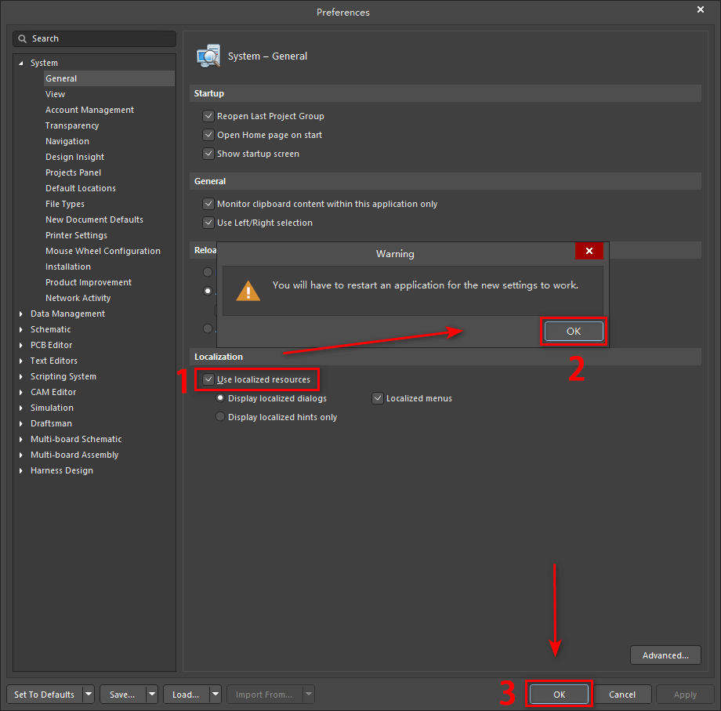Expand the Text Editors node
This screenshot has height=711, width=721.
click(20, 361)
